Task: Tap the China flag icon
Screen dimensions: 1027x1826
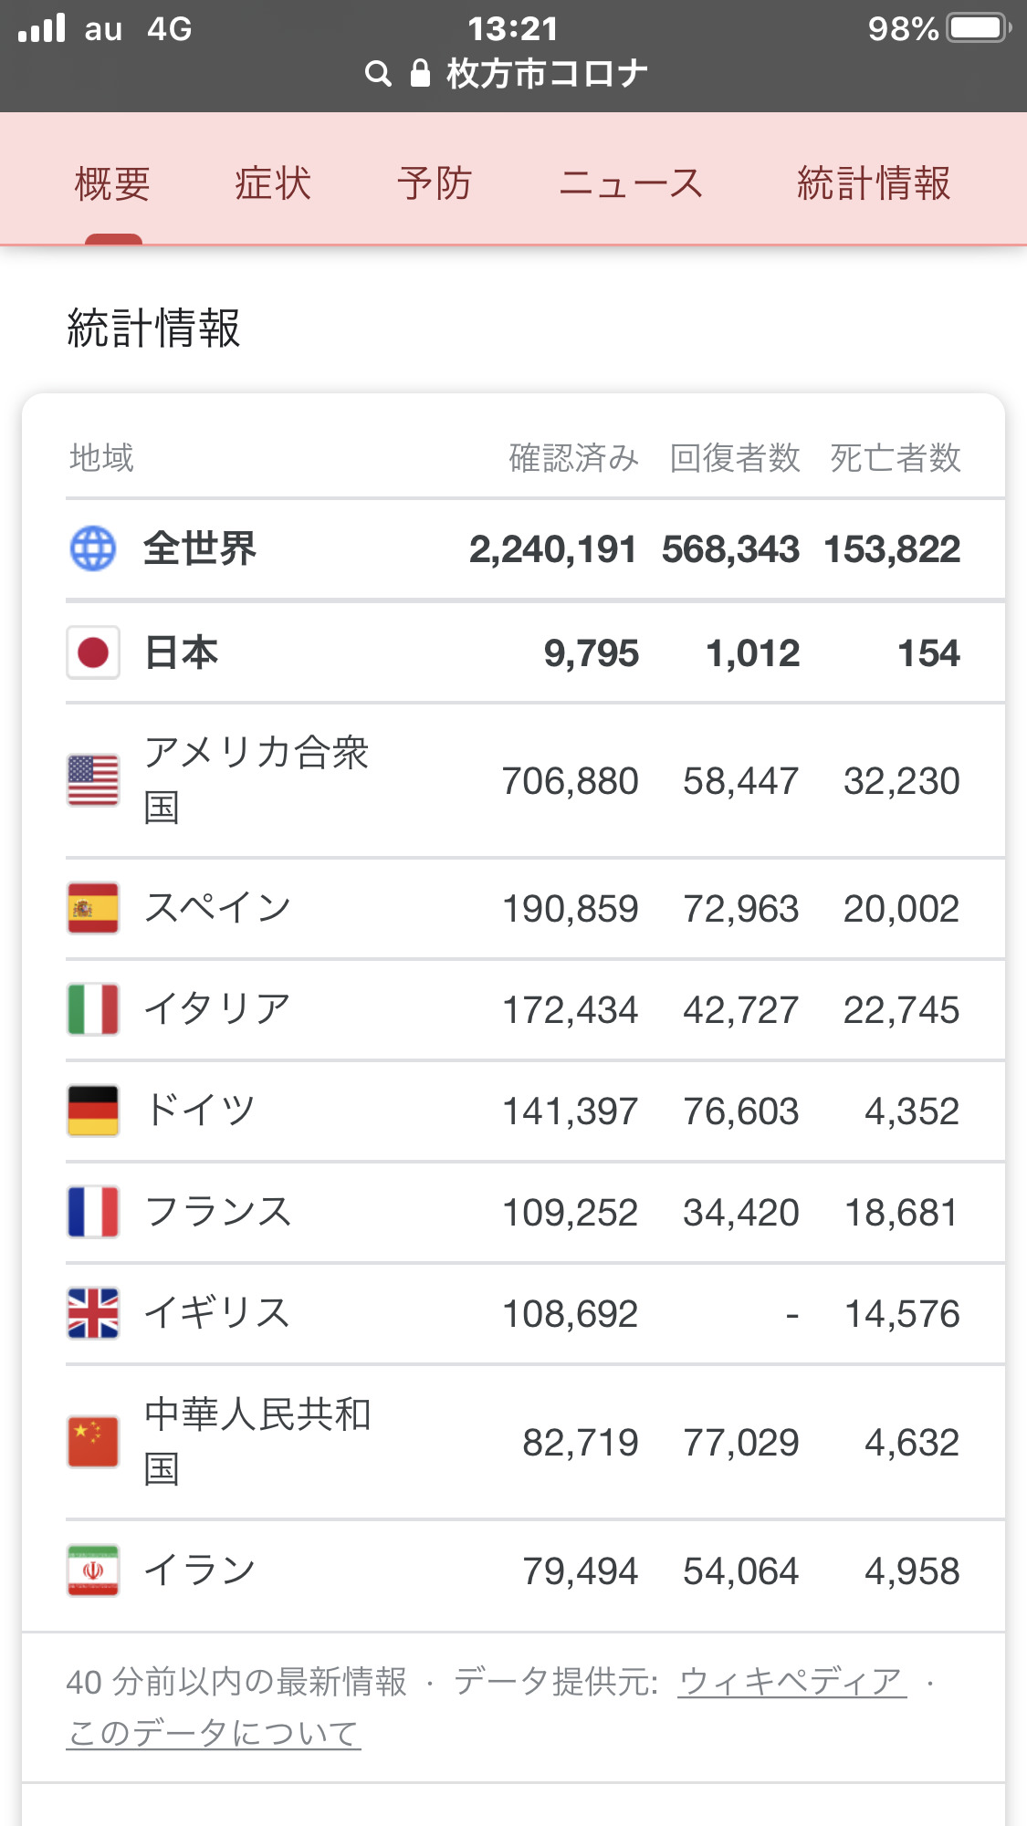Action: point(93,1442)
